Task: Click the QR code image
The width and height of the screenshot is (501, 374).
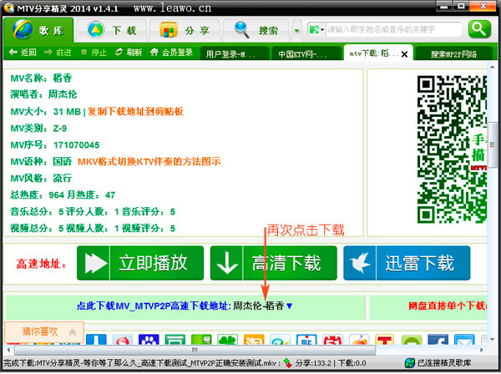Action: [x=452, y=149]
